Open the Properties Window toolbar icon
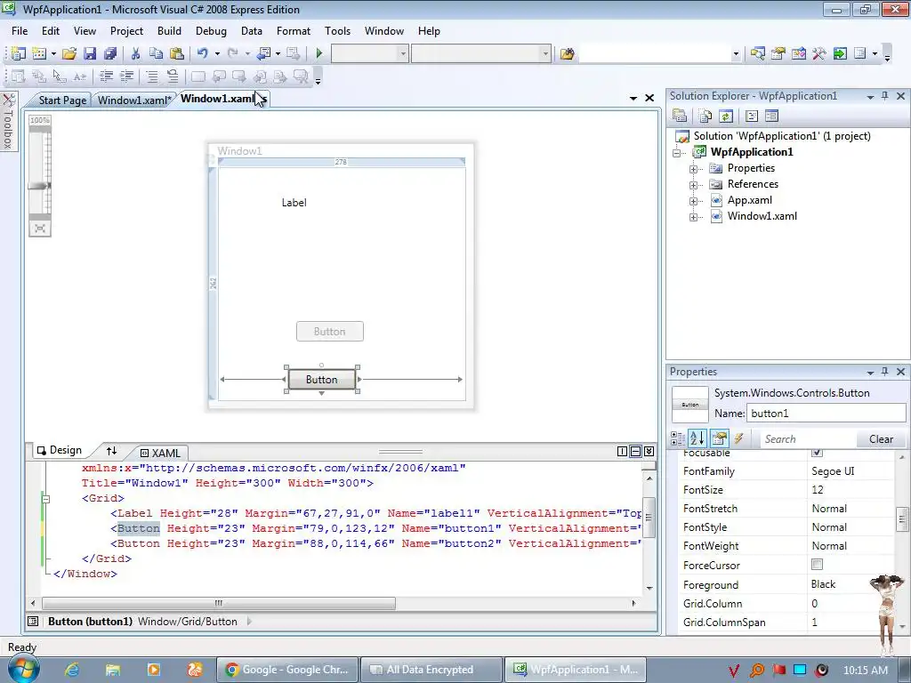Viewport: 911px width, 683px height. coord(778,54)
